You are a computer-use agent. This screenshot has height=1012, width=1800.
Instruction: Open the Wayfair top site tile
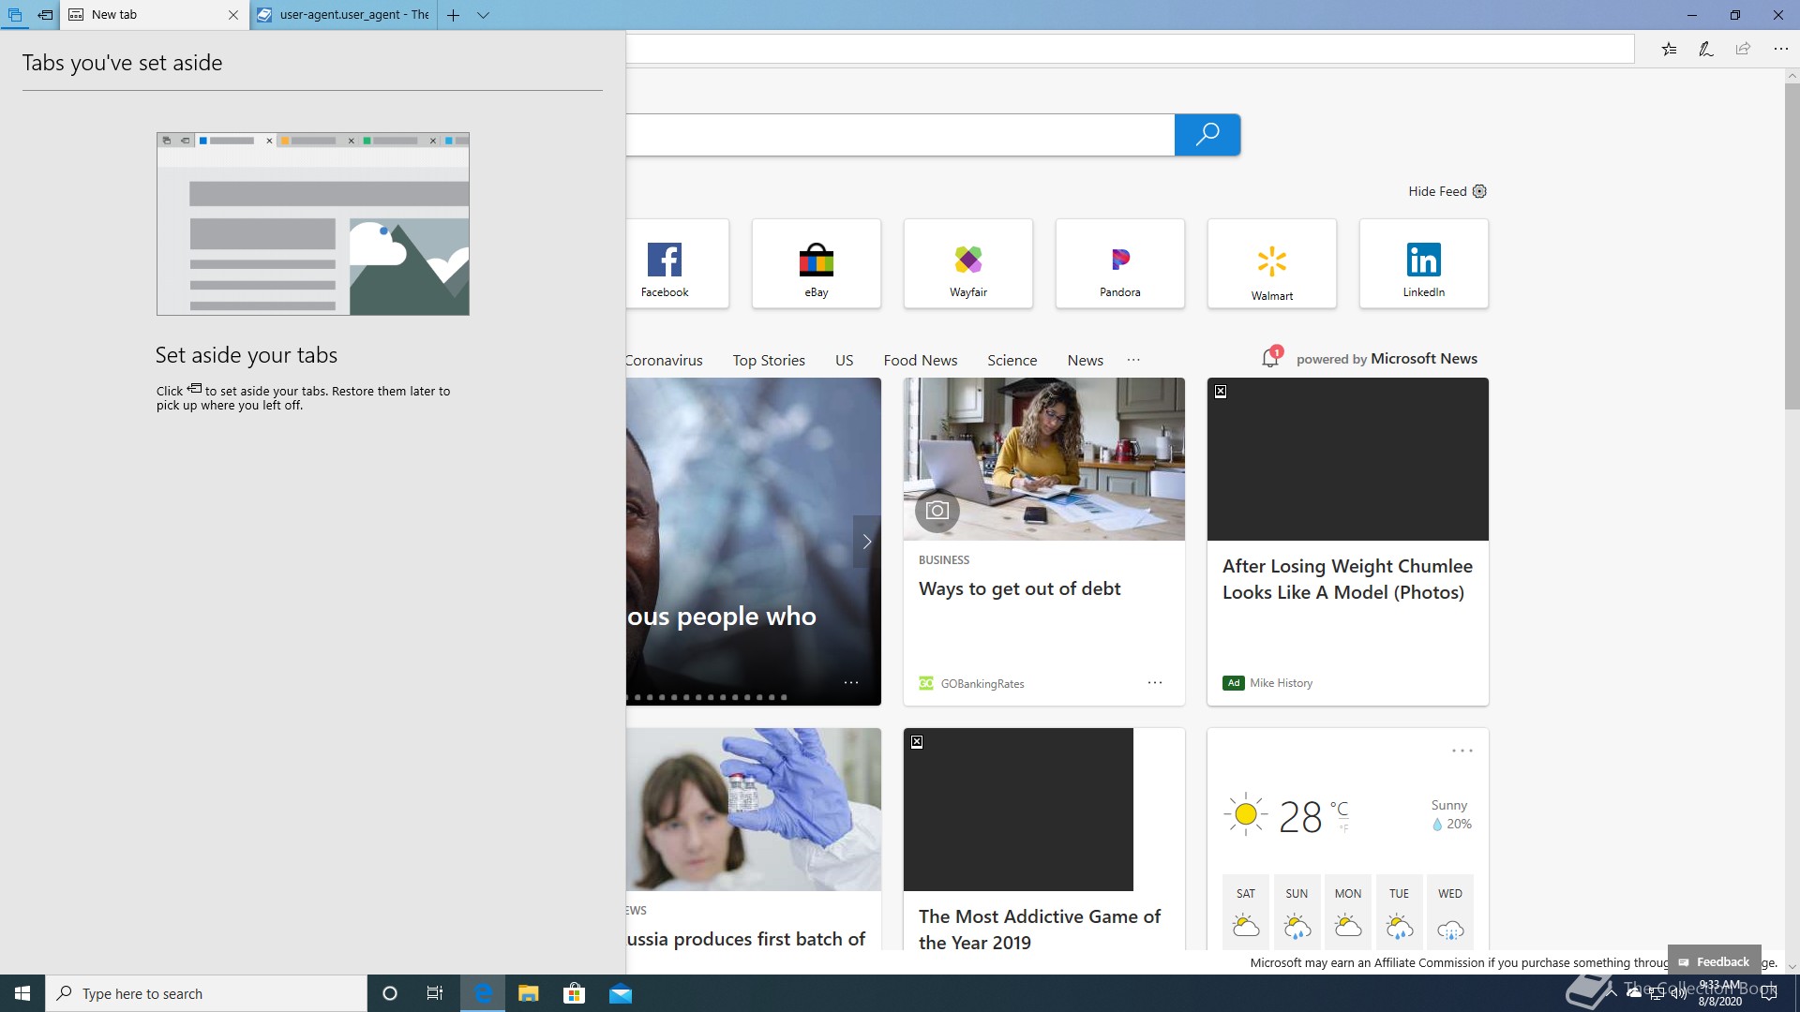click(968, 263)
